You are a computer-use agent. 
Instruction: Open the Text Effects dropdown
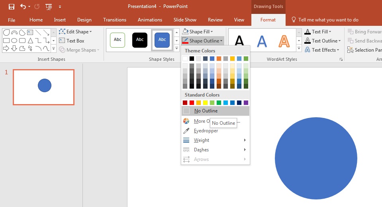(x=322, y=50)
